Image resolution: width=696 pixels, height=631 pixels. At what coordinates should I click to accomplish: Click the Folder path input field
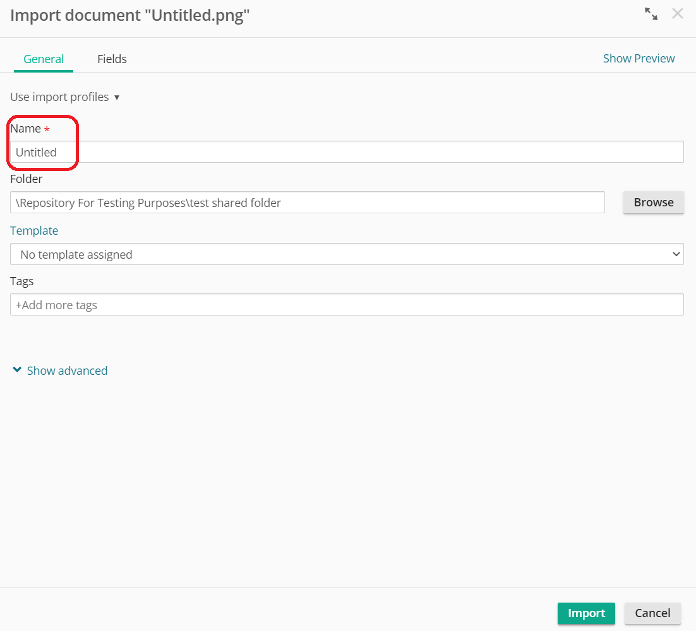pyautogui.click(x=307, y=202)
